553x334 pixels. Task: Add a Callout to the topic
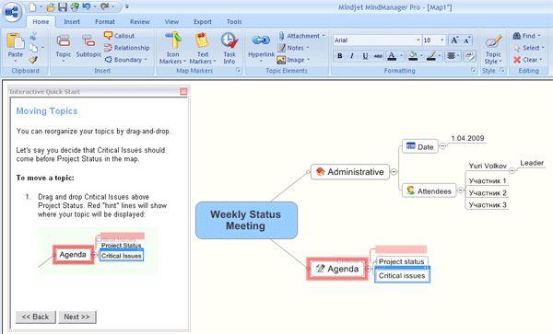click(x=119, y=36)
